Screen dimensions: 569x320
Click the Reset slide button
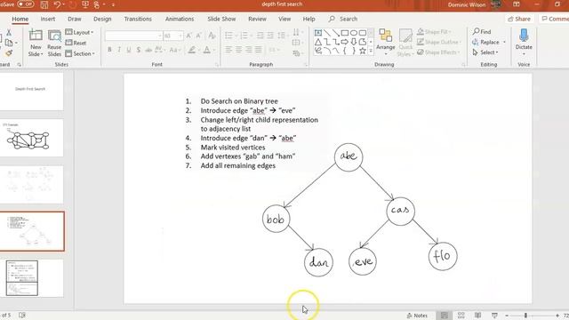coord(76,43)
